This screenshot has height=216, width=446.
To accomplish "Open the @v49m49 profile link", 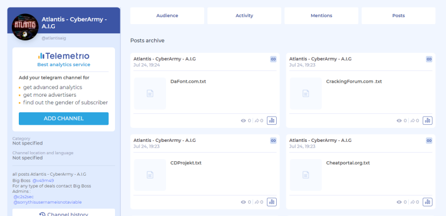I will point(43,181).
